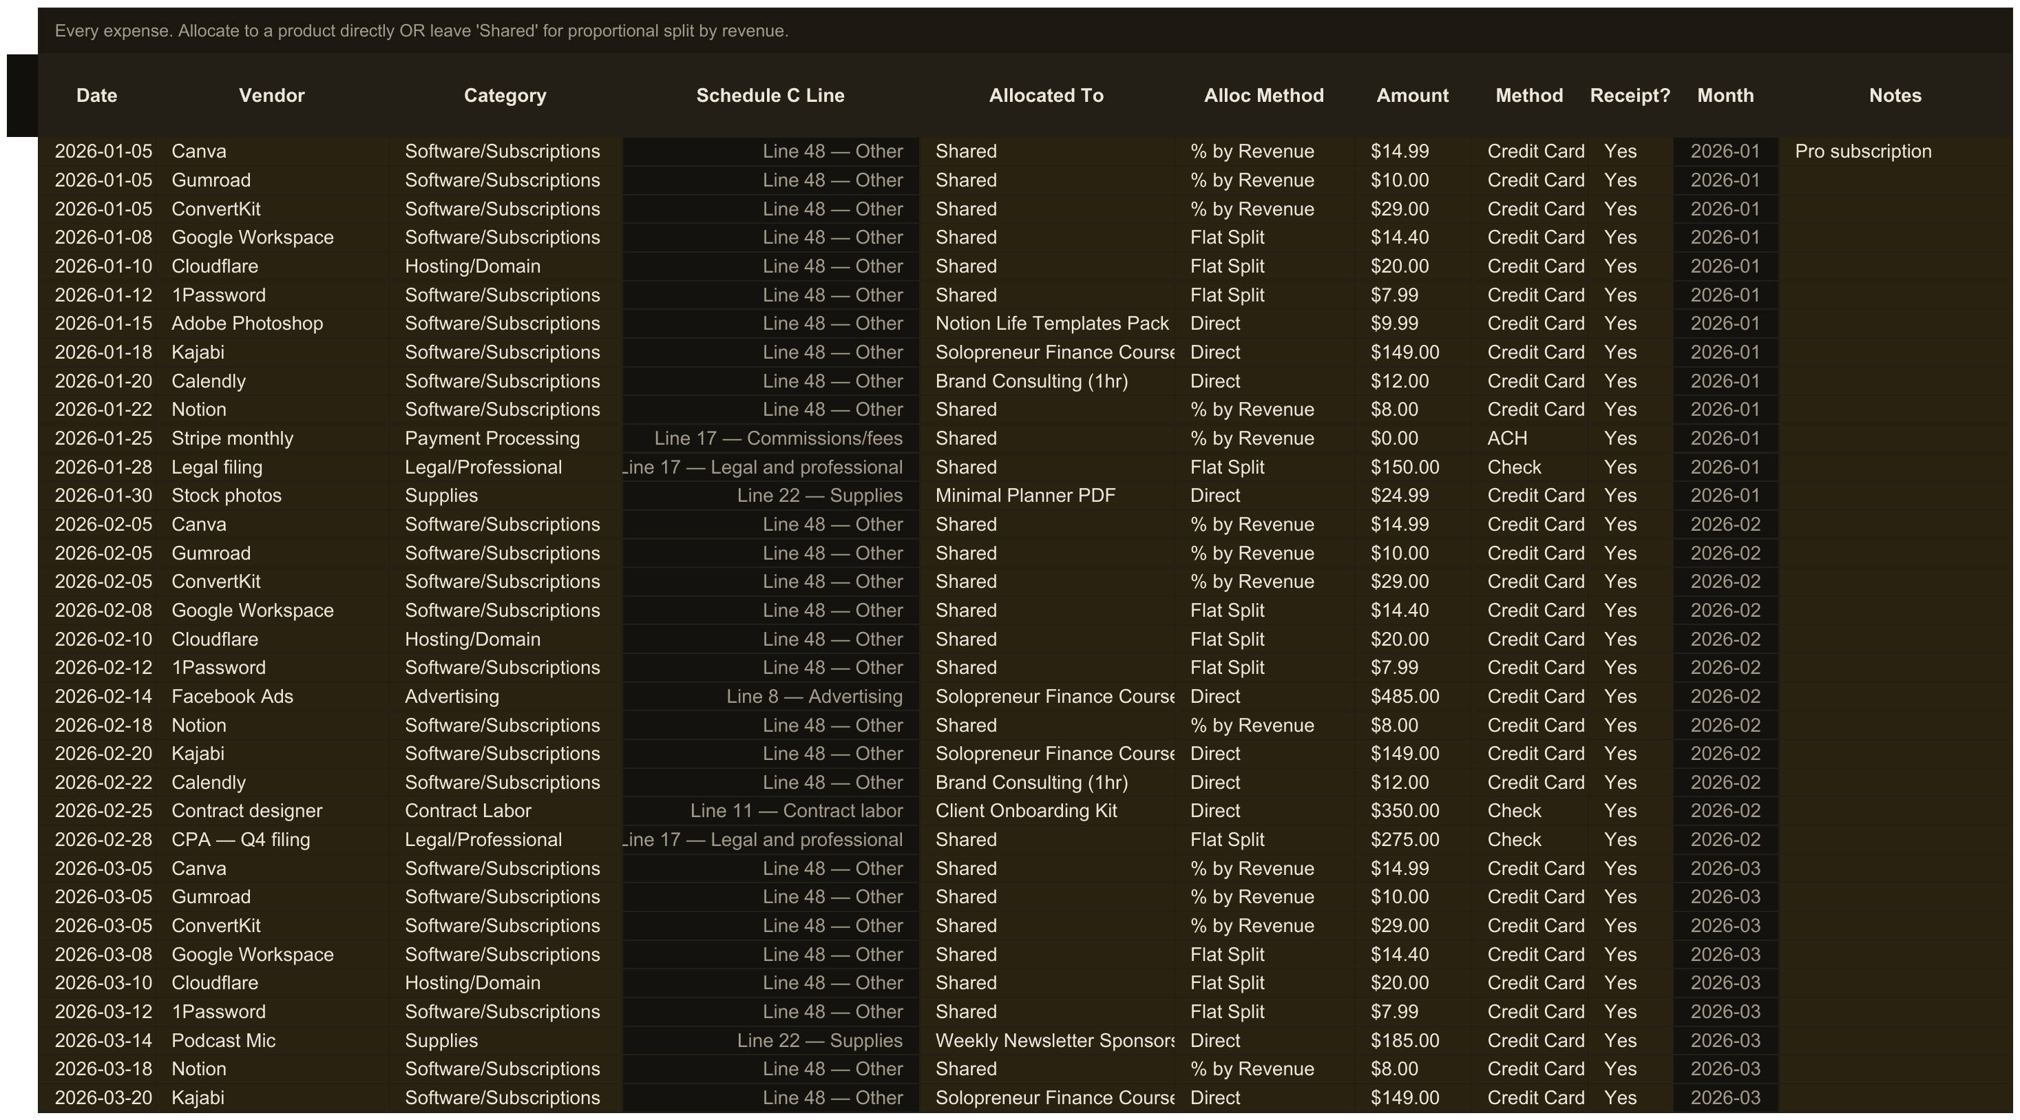
Task: Select the 'CPA — Q4 filing' vendor cell
Action: pyautogui.click(x=272, y=840)
